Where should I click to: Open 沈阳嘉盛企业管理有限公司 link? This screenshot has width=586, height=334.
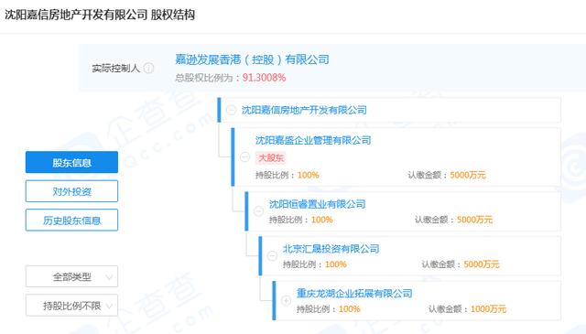click(x=313, y=140)
